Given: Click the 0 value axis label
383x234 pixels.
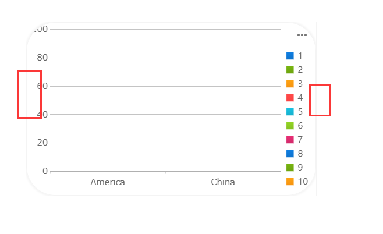Looking at the screenshot, I should tap(45, 171).
